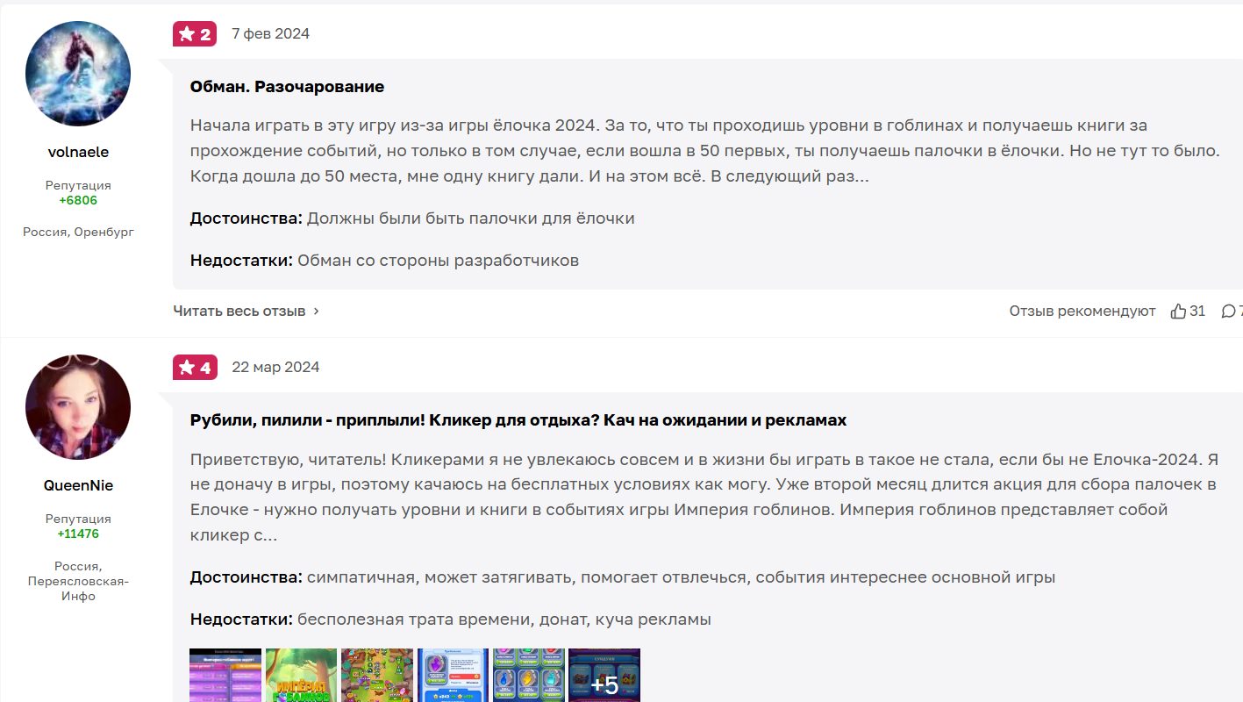Click the username volnaele
This screenshot has height=702, width=1243.
78,152
